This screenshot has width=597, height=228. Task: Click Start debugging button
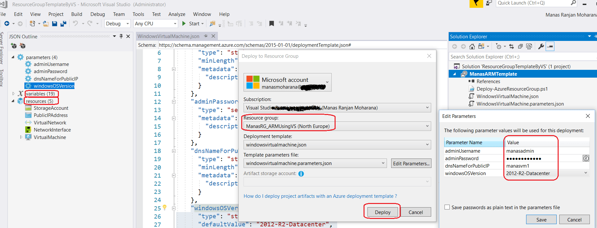pyautogui.click(x=192, y=23)
